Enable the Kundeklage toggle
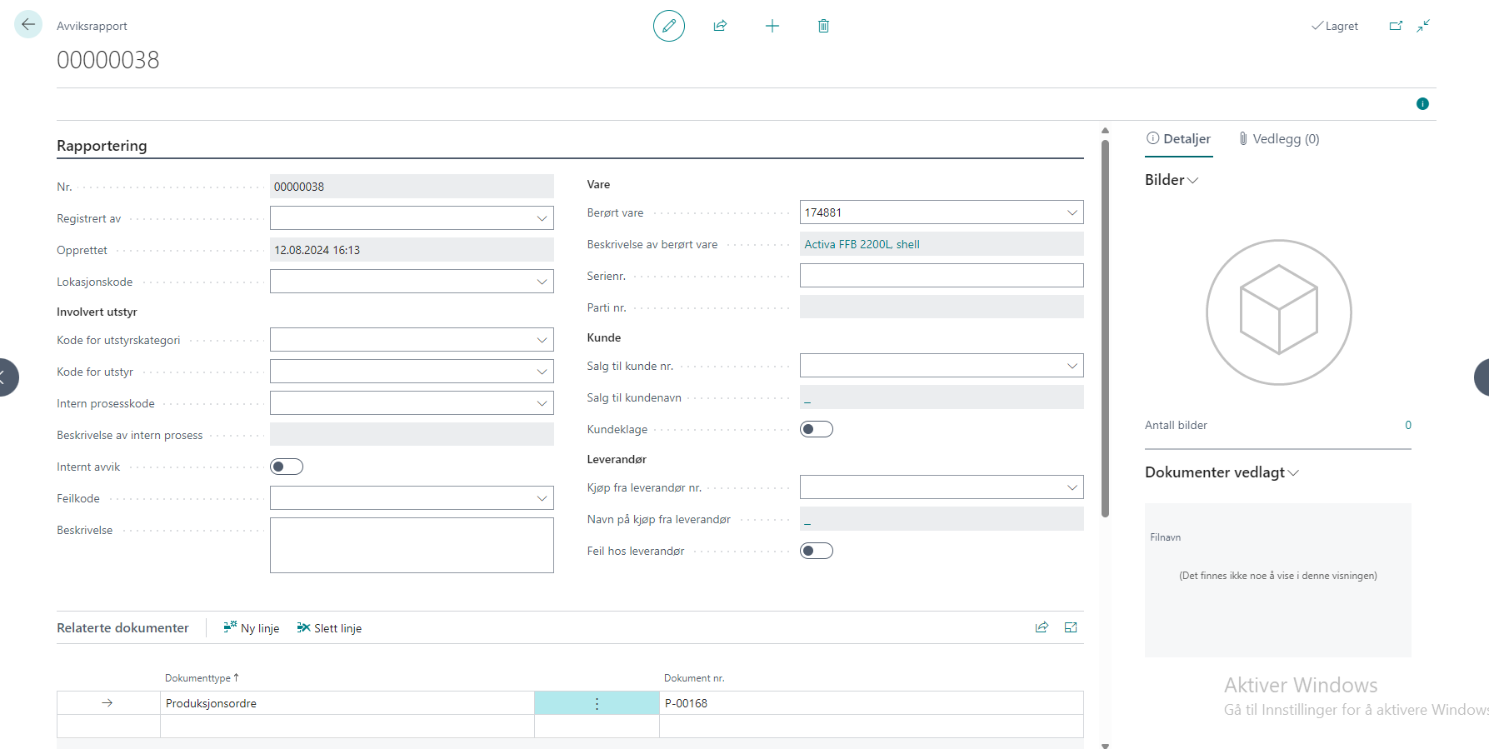 [x=817, y=429]
